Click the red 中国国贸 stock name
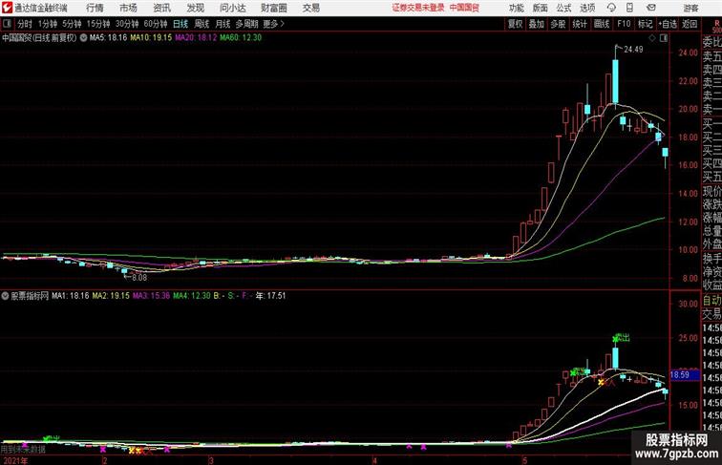 [464, 8]
